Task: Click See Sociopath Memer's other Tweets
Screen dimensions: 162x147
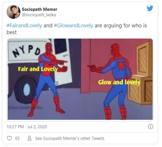Action: point(70,138)
